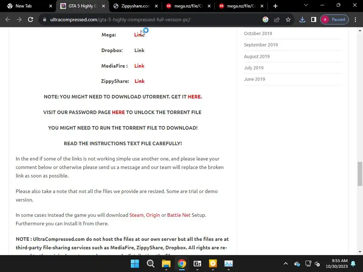The image size is (363, 272).
Task: Open October 2019 archive
Action: [258, 33]
